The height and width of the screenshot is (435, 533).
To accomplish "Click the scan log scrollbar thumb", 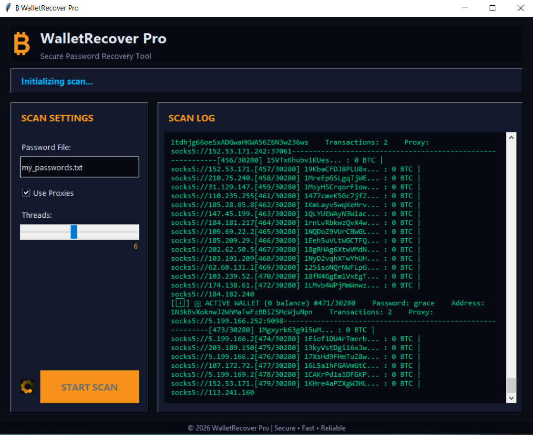I will 511,385.
